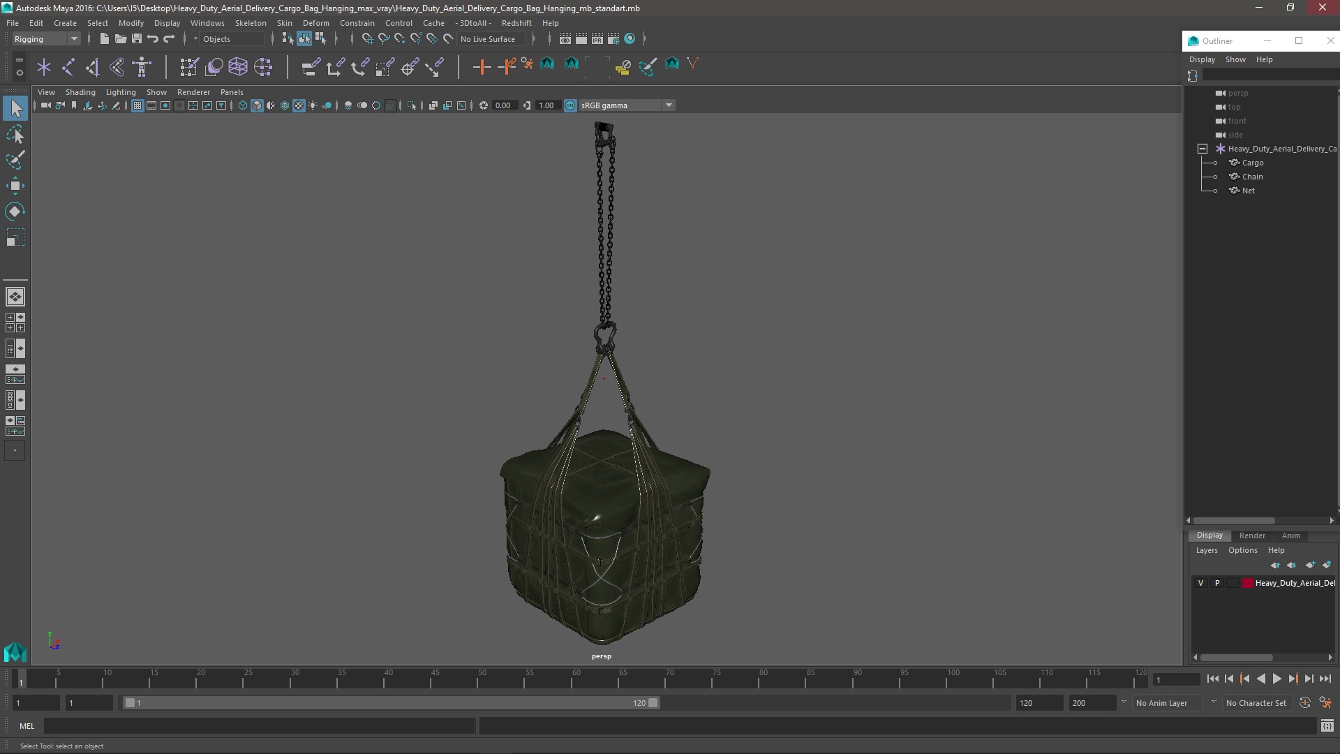Collapse the Heavy_Duty_Aerial_Delivery group in Outliner
This screenshot has height=754, width=1340.
pyautogui.click(x=1202, y=149)
